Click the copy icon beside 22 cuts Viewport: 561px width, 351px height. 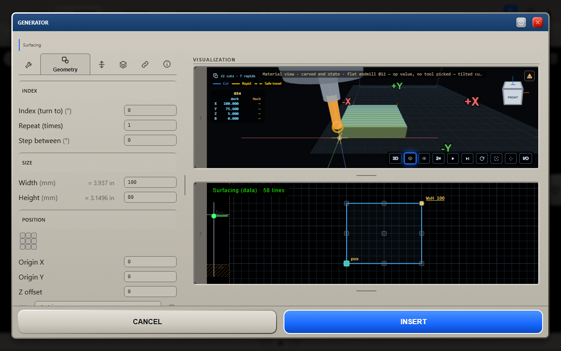(x=215, y=76)
